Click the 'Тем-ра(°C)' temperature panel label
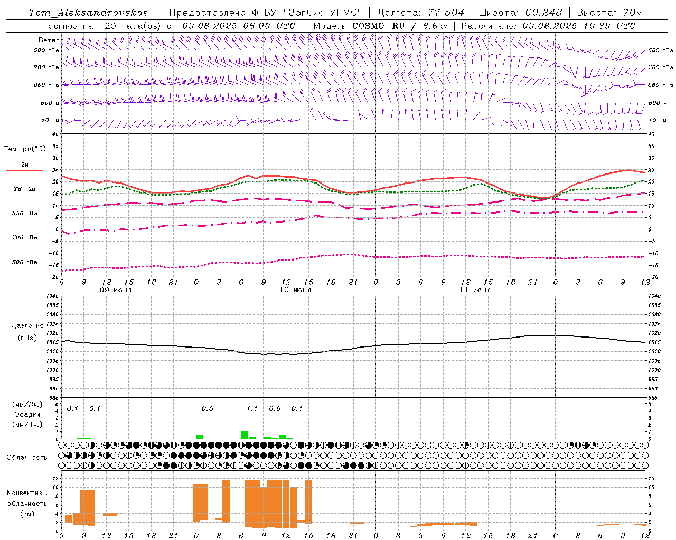 click(25, 149)
